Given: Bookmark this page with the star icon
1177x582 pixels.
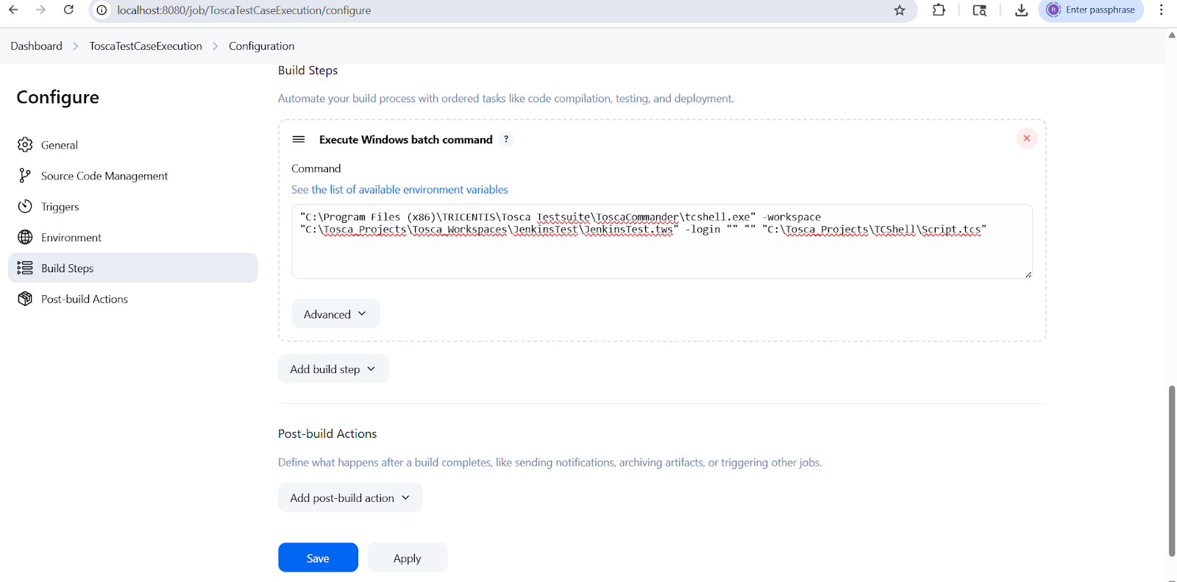Looking at the screenshot, I should pyautogui.click(x=899, y=10).
